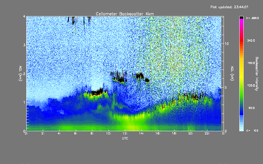Screen dimensions: 263x164
Task: Click the '16:' UTC tick label
Action: (x=158, y=133)
